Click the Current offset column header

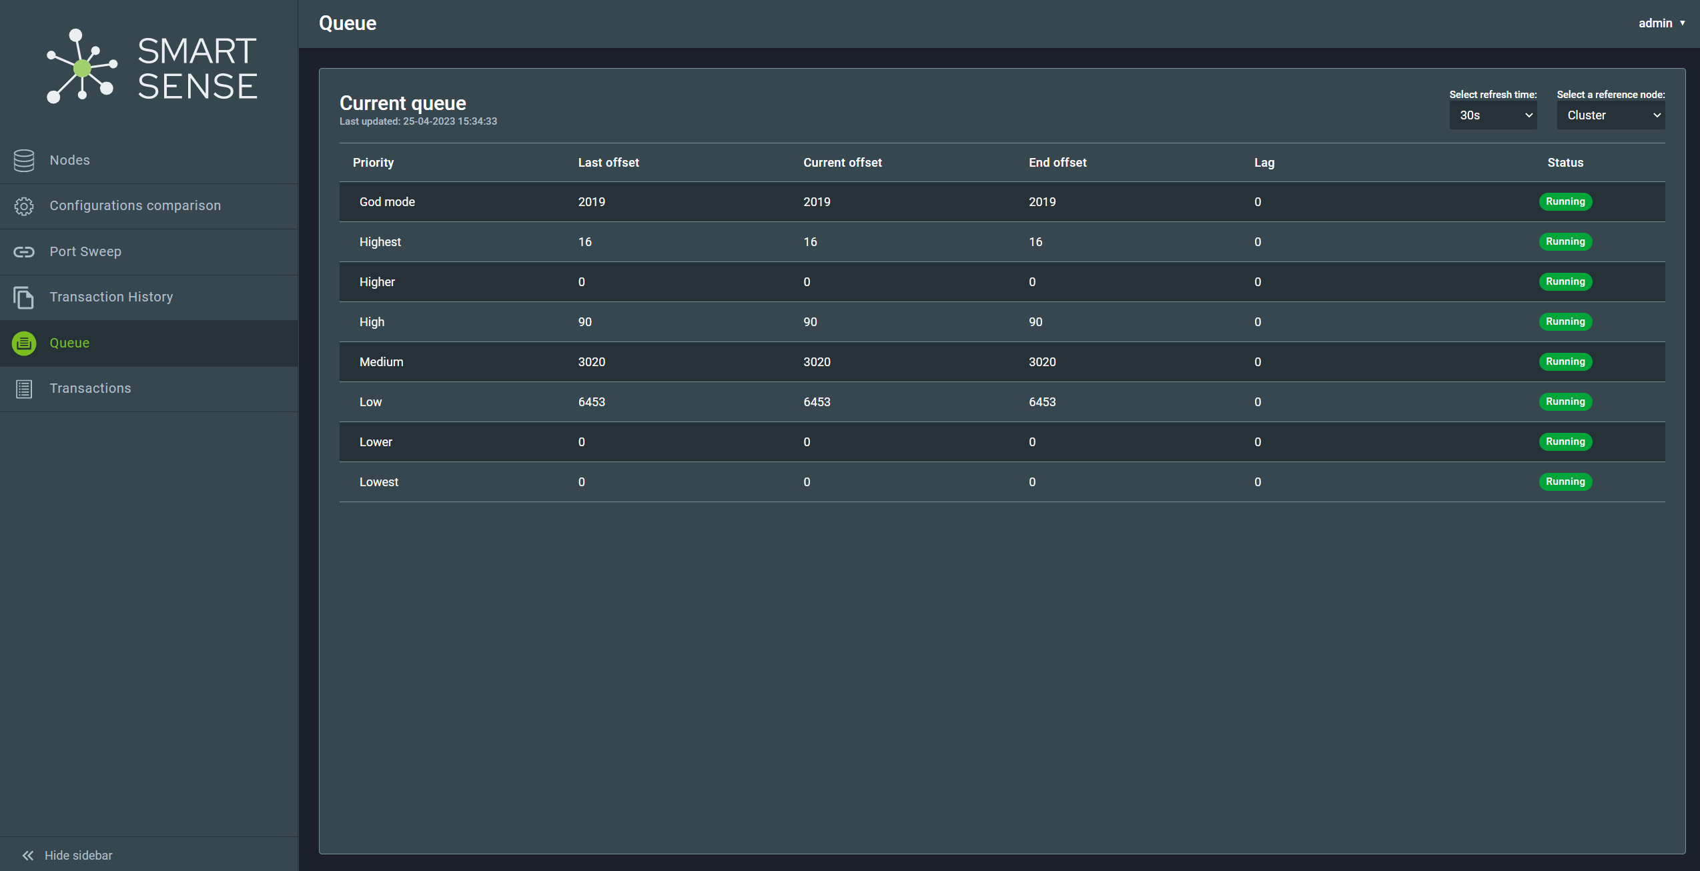pos(843,163)
